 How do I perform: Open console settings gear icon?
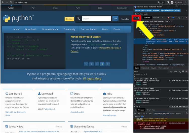(186, 113)
